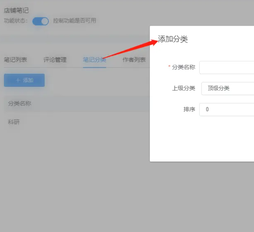Screen dimensions: 254x232
Task: Click the 分类名称 table column header
Action: (x=20, y=104)
